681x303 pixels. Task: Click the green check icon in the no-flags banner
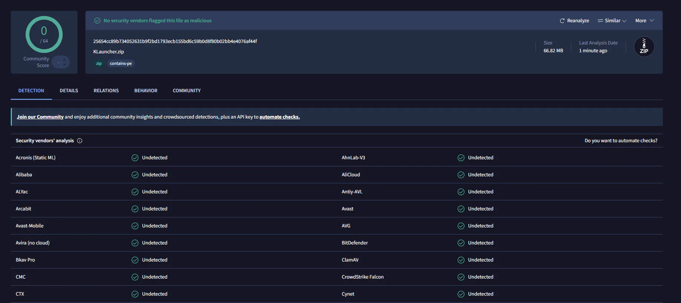click(97, 21)
